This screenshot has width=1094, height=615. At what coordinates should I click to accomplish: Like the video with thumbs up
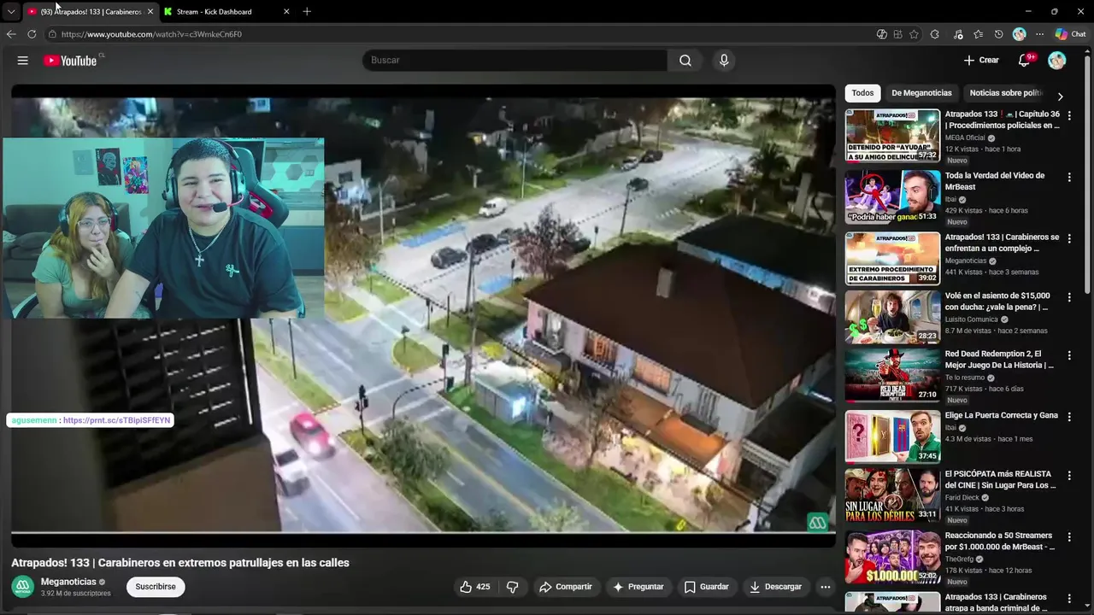pos(474,587)
